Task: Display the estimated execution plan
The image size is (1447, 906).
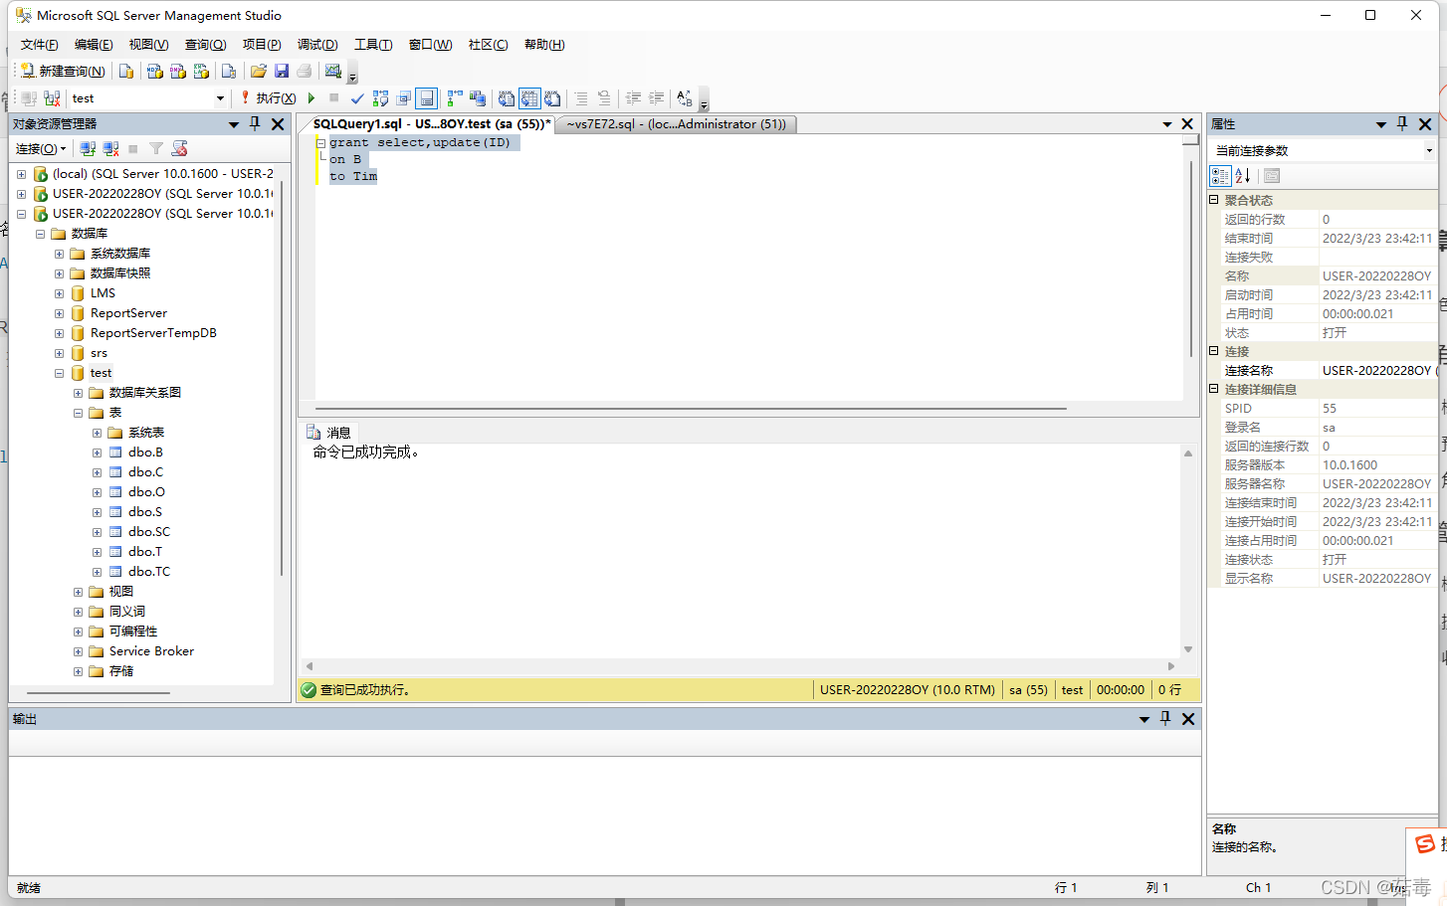Action: [380, 98]
